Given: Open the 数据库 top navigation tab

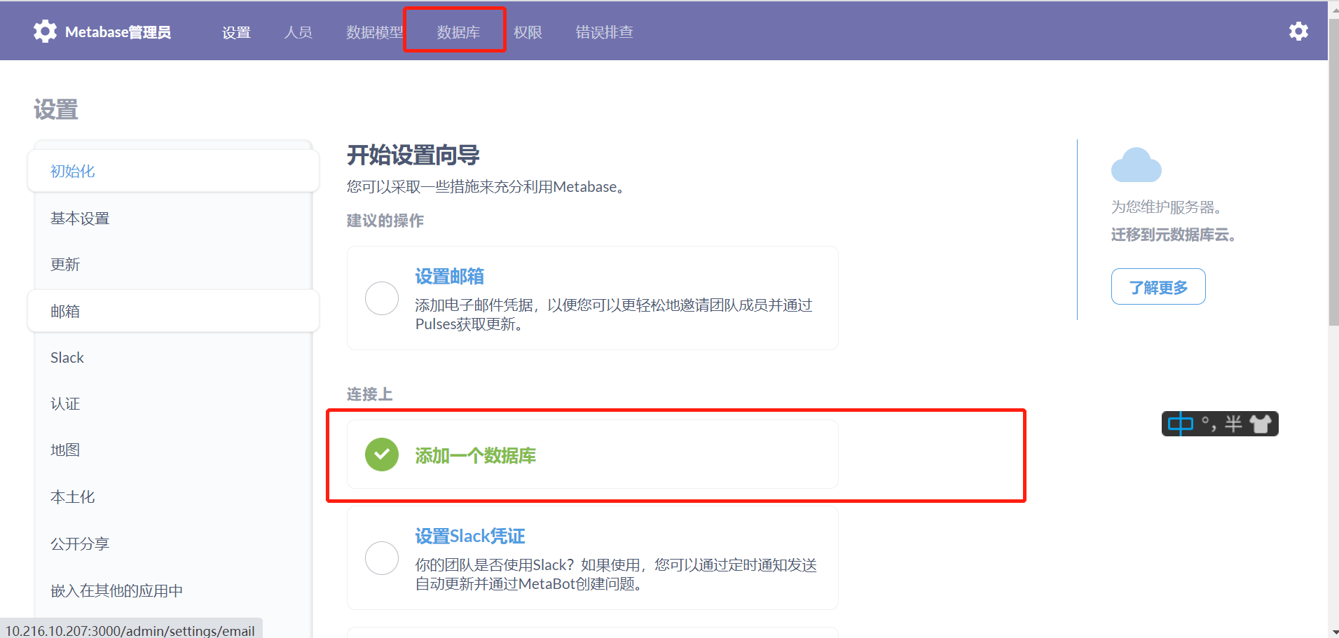Looking at the screenshot, I should (x=458, y=32).
